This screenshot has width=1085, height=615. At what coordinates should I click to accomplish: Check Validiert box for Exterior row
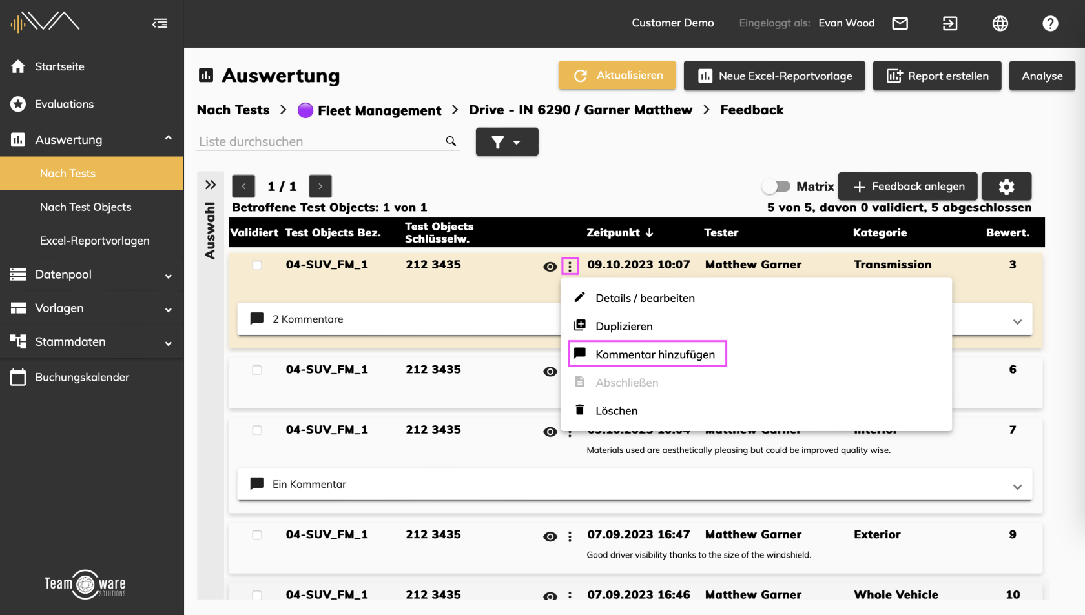tap(257, 535)
